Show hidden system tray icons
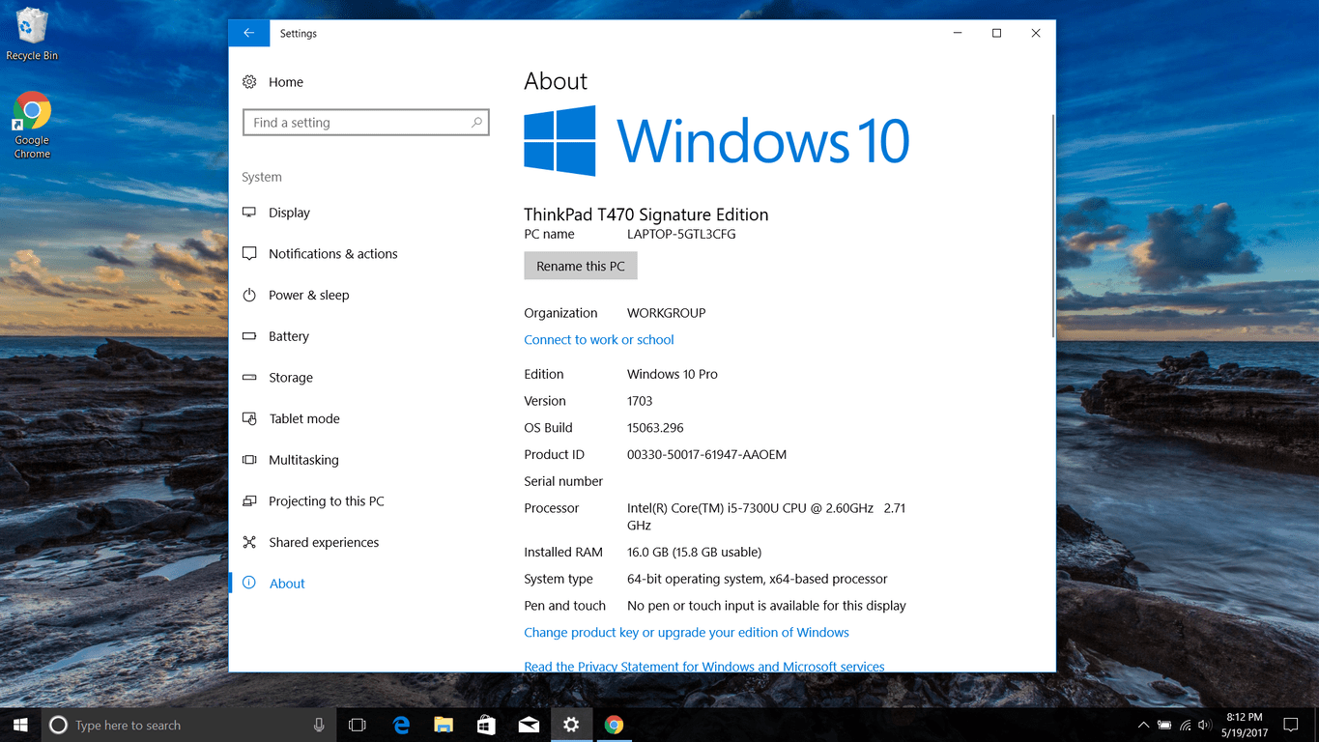The image size is (1319, 742). (1143, 725)
